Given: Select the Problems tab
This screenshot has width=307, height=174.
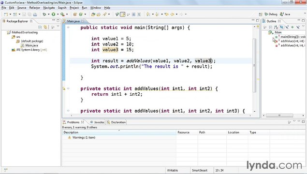Looking at the screenshot, I should coord(73,122).
